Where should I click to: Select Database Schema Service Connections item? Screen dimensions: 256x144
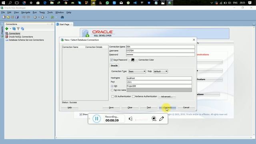point(26,40)
